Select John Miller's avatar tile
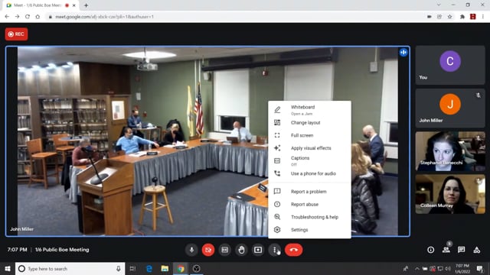 450,108
